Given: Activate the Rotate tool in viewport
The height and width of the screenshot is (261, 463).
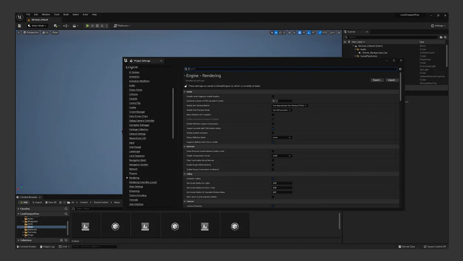Looking at the screenshot, I should (x=280, y=33).
